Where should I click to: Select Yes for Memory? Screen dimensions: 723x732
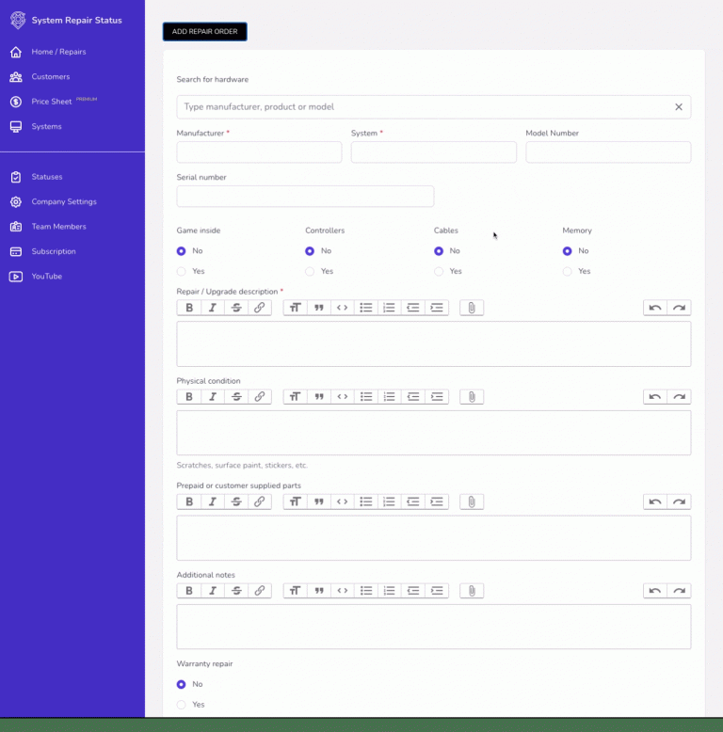pos(568,271)
